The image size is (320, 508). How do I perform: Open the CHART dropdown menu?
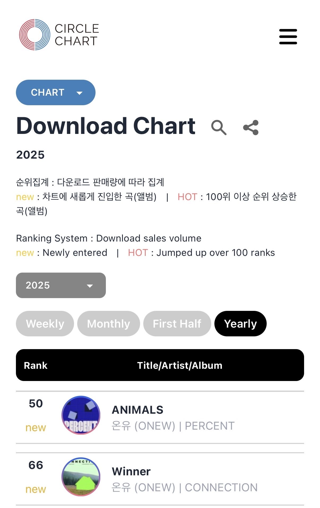coord(55,92)
